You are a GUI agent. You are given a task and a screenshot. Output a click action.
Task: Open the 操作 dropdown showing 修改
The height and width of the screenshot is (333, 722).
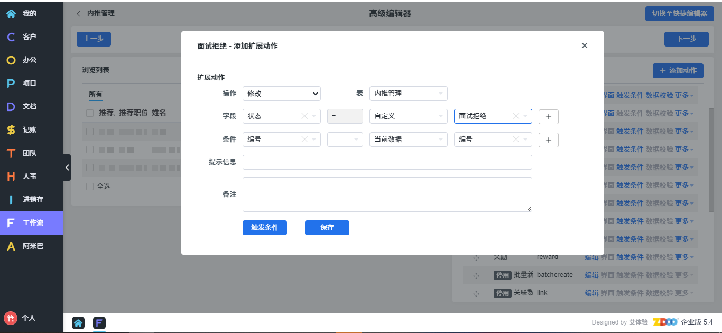[281, 94]
